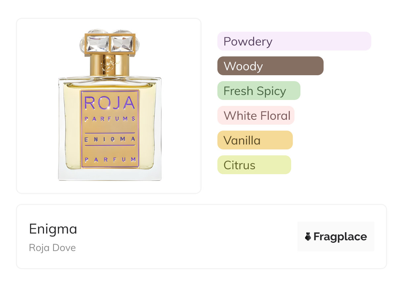Screen dimensions: 403x285
Task: Click the clear glass base of bottle
Action: 110,175
